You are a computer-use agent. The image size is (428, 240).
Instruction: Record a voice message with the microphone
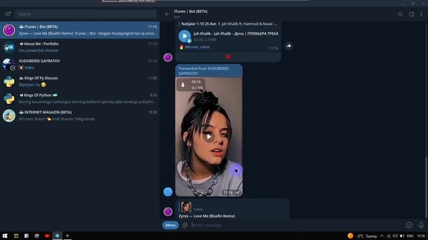[x=421, y=225]
